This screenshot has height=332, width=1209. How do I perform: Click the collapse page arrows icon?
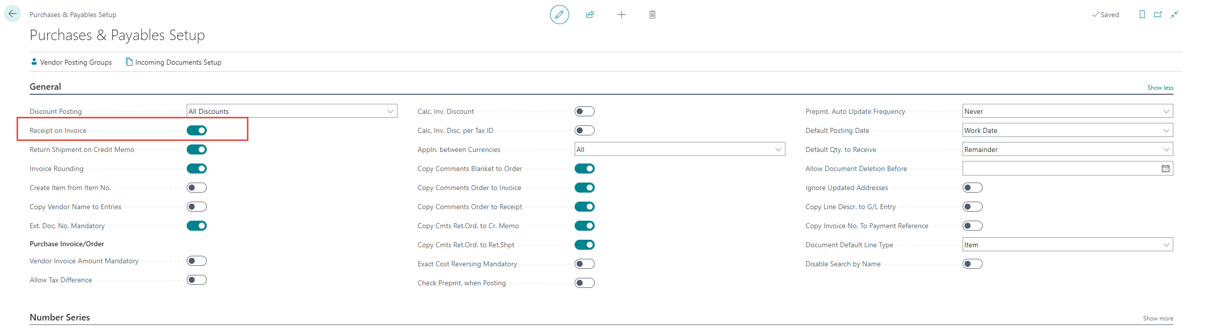coord(1174,15)
